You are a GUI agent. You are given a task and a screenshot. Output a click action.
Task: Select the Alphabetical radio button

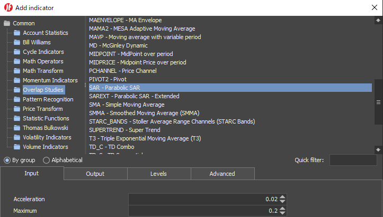click(x=47, y=160)
